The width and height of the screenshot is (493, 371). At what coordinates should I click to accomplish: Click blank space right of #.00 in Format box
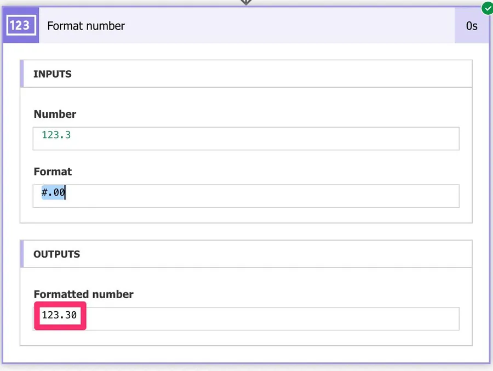263,196
